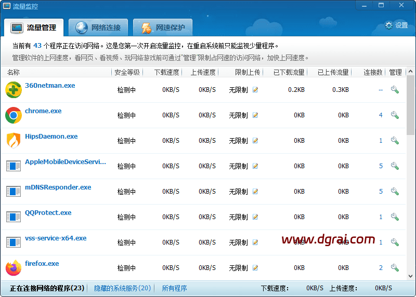Open manage wrench for vss-service-x64.exe
The height and width of the screenshot is (297, 416).
click(395, 242)
